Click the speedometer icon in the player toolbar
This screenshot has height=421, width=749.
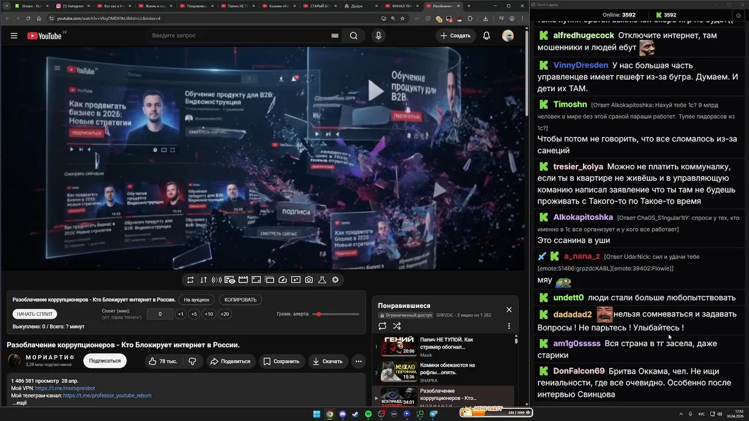tap(283, 280)
